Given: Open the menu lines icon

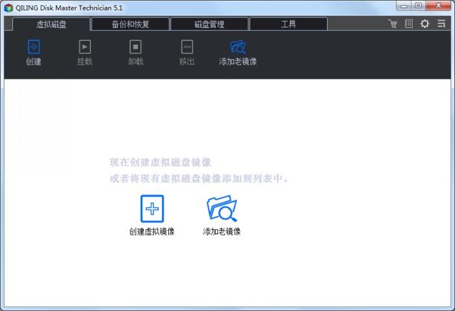Looking at the screenshot, I should point(441,23).
